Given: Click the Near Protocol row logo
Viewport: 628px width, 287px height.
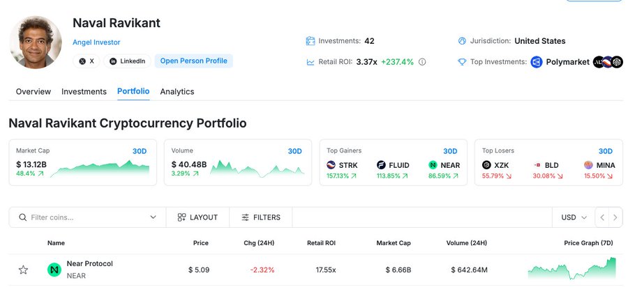Looking at the screenshot, I should click(x=54, y=270).
